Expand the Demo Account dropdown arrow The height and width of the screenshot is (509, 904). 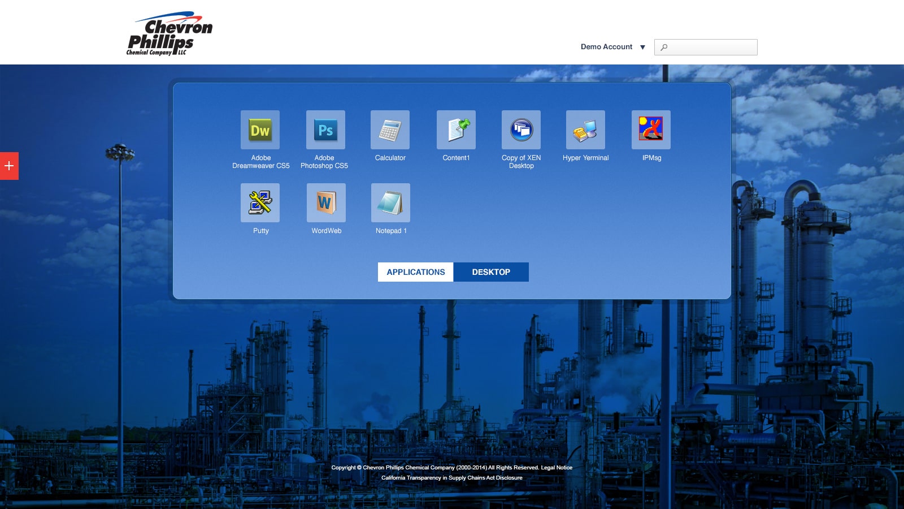(642, 48)
